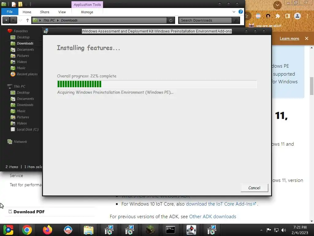Select the Application Tools contextual tab
The width and height of the screenshot is (314, 236).
coord(87,5)
